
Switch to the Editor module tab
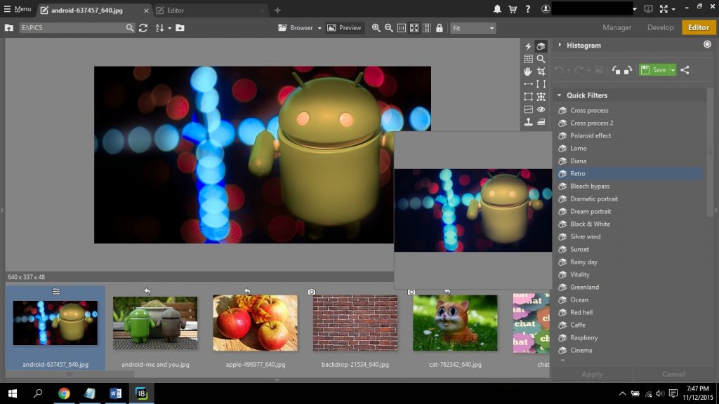pyautogui.click(x=699, y=27)
